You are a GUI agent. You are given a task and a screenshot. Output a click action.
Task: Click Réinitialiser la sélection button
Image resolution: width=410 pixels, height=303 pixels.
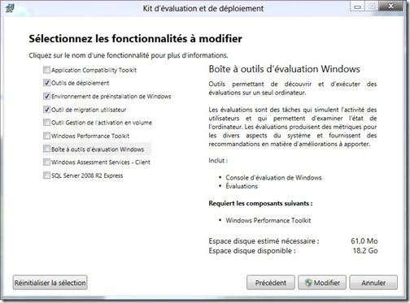click(50, 283)
